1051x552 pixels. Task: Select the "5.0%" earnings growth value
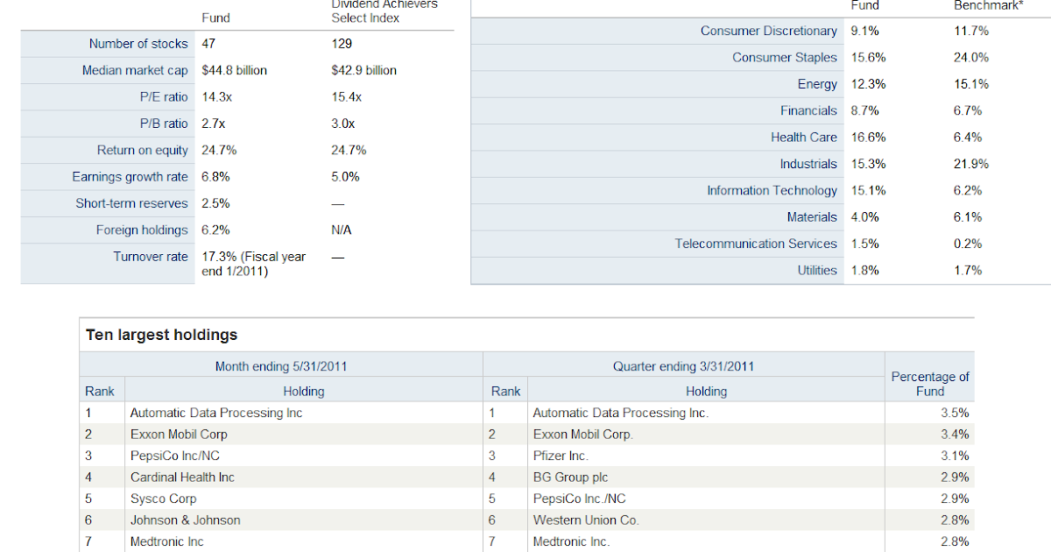[x=345, y=177]
